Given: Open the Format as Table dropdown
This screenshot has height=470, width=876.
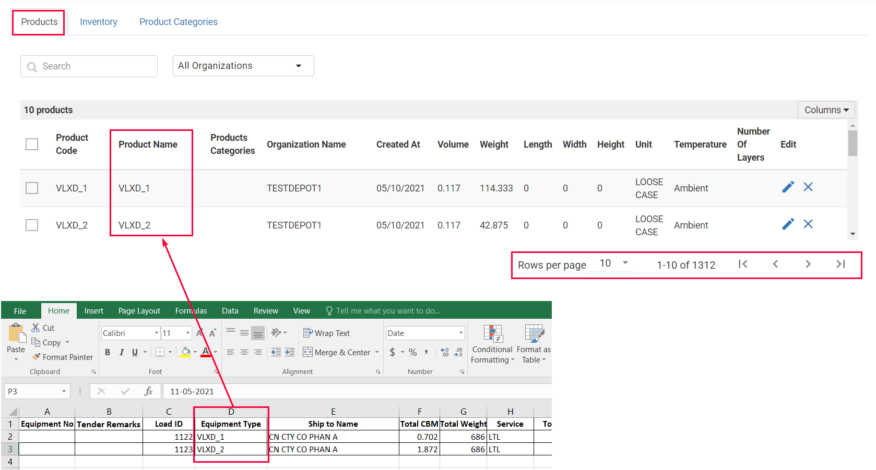Looking at the screenshot, I should pyautogui.click(x=534, y=344).
